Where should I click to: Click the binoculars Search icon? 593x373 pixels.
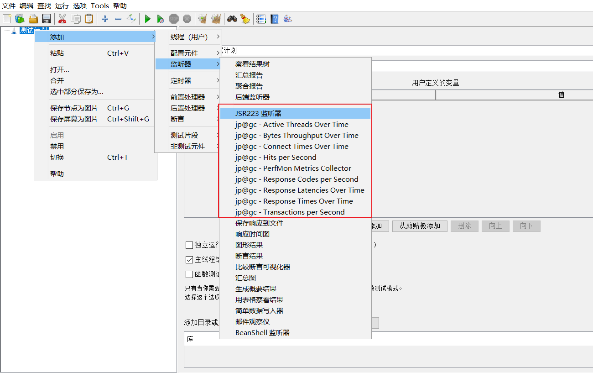point(232,19)
